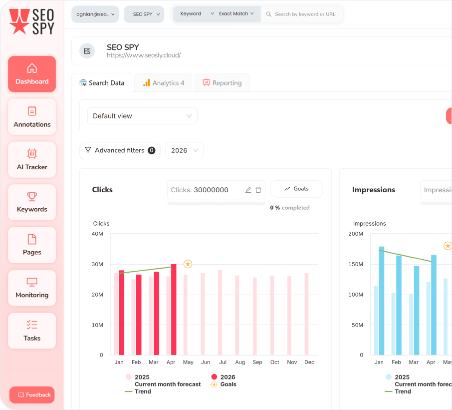Switch to the Search Data tab
The width and height of the screenshot is (452, 410).
pos(102,83)
